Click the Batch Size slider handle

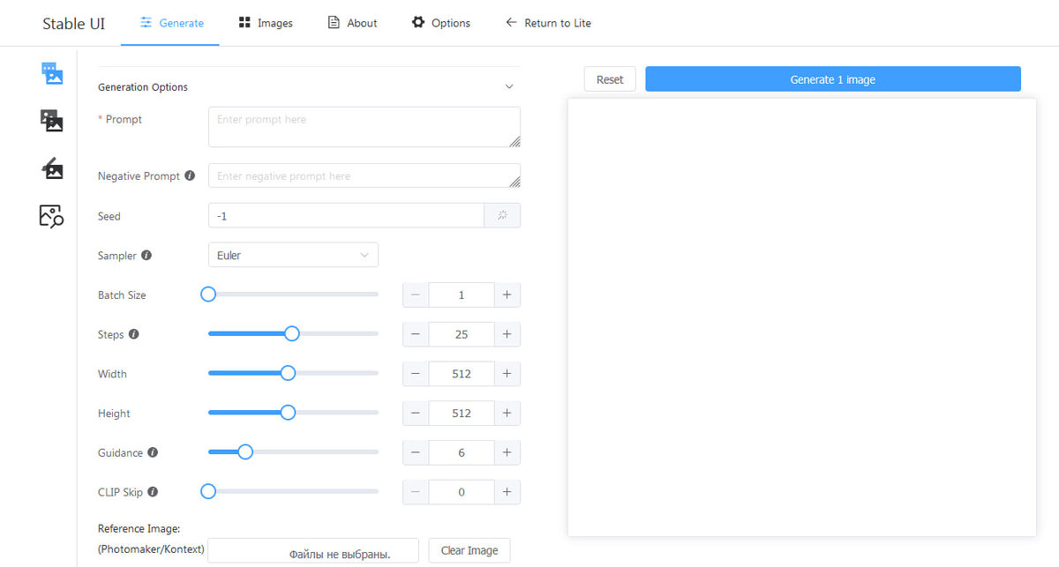(208, 295)
